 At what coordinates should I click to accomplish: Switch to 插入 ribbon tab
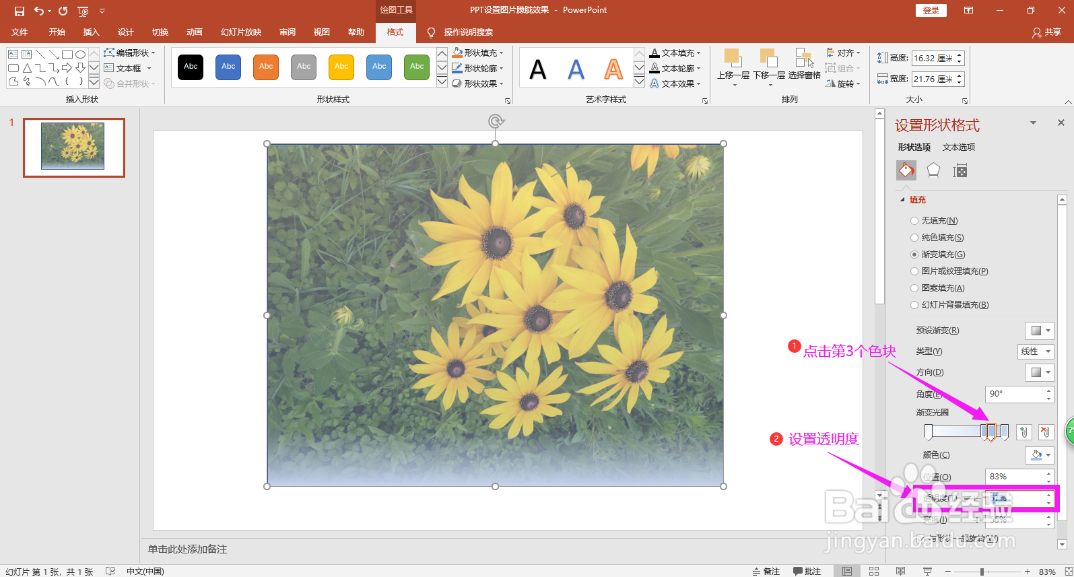coord(91,32)
